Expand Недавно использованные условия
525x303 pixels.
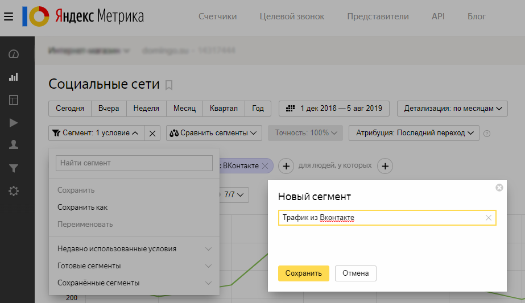click(x=134, y=249)
